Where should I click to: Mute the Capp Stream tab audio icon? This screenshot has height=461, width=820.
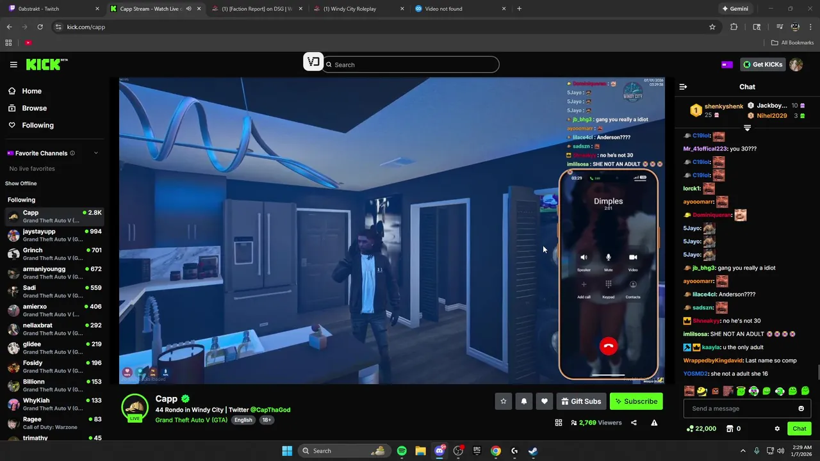point(188,9)
